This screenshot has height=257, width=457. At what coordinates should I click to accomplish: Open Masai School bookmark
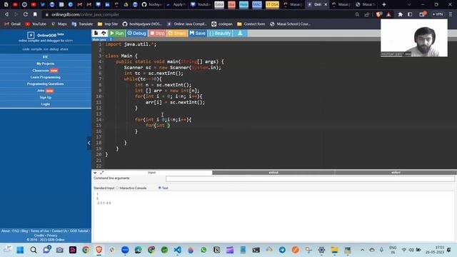point(291,24)
